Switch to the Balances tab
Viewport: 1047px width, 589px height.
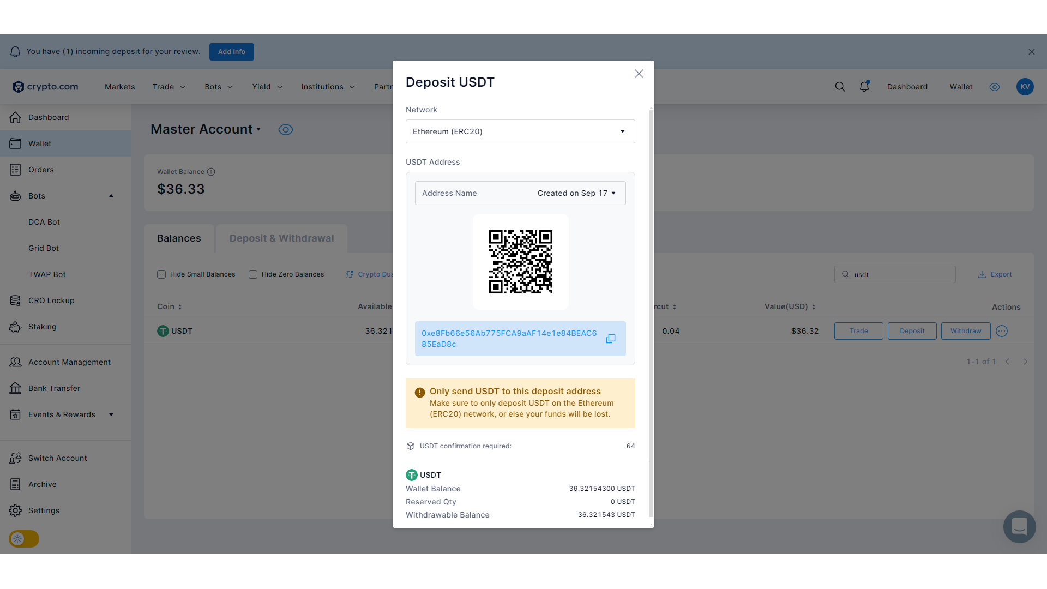click(x=179, y=238)
